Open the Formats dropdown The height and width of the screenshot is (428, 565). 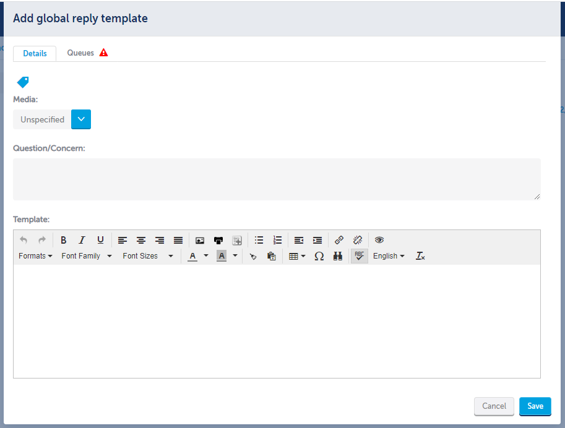coord(35,256)
